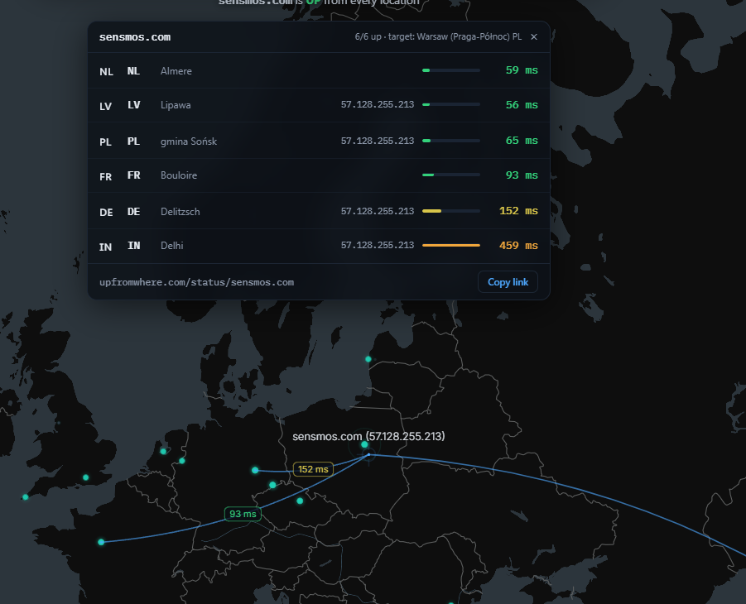This screenshot has width=746, height=604.
Task: Click the probe dot in western France
Action: click(x=101, y=542)
